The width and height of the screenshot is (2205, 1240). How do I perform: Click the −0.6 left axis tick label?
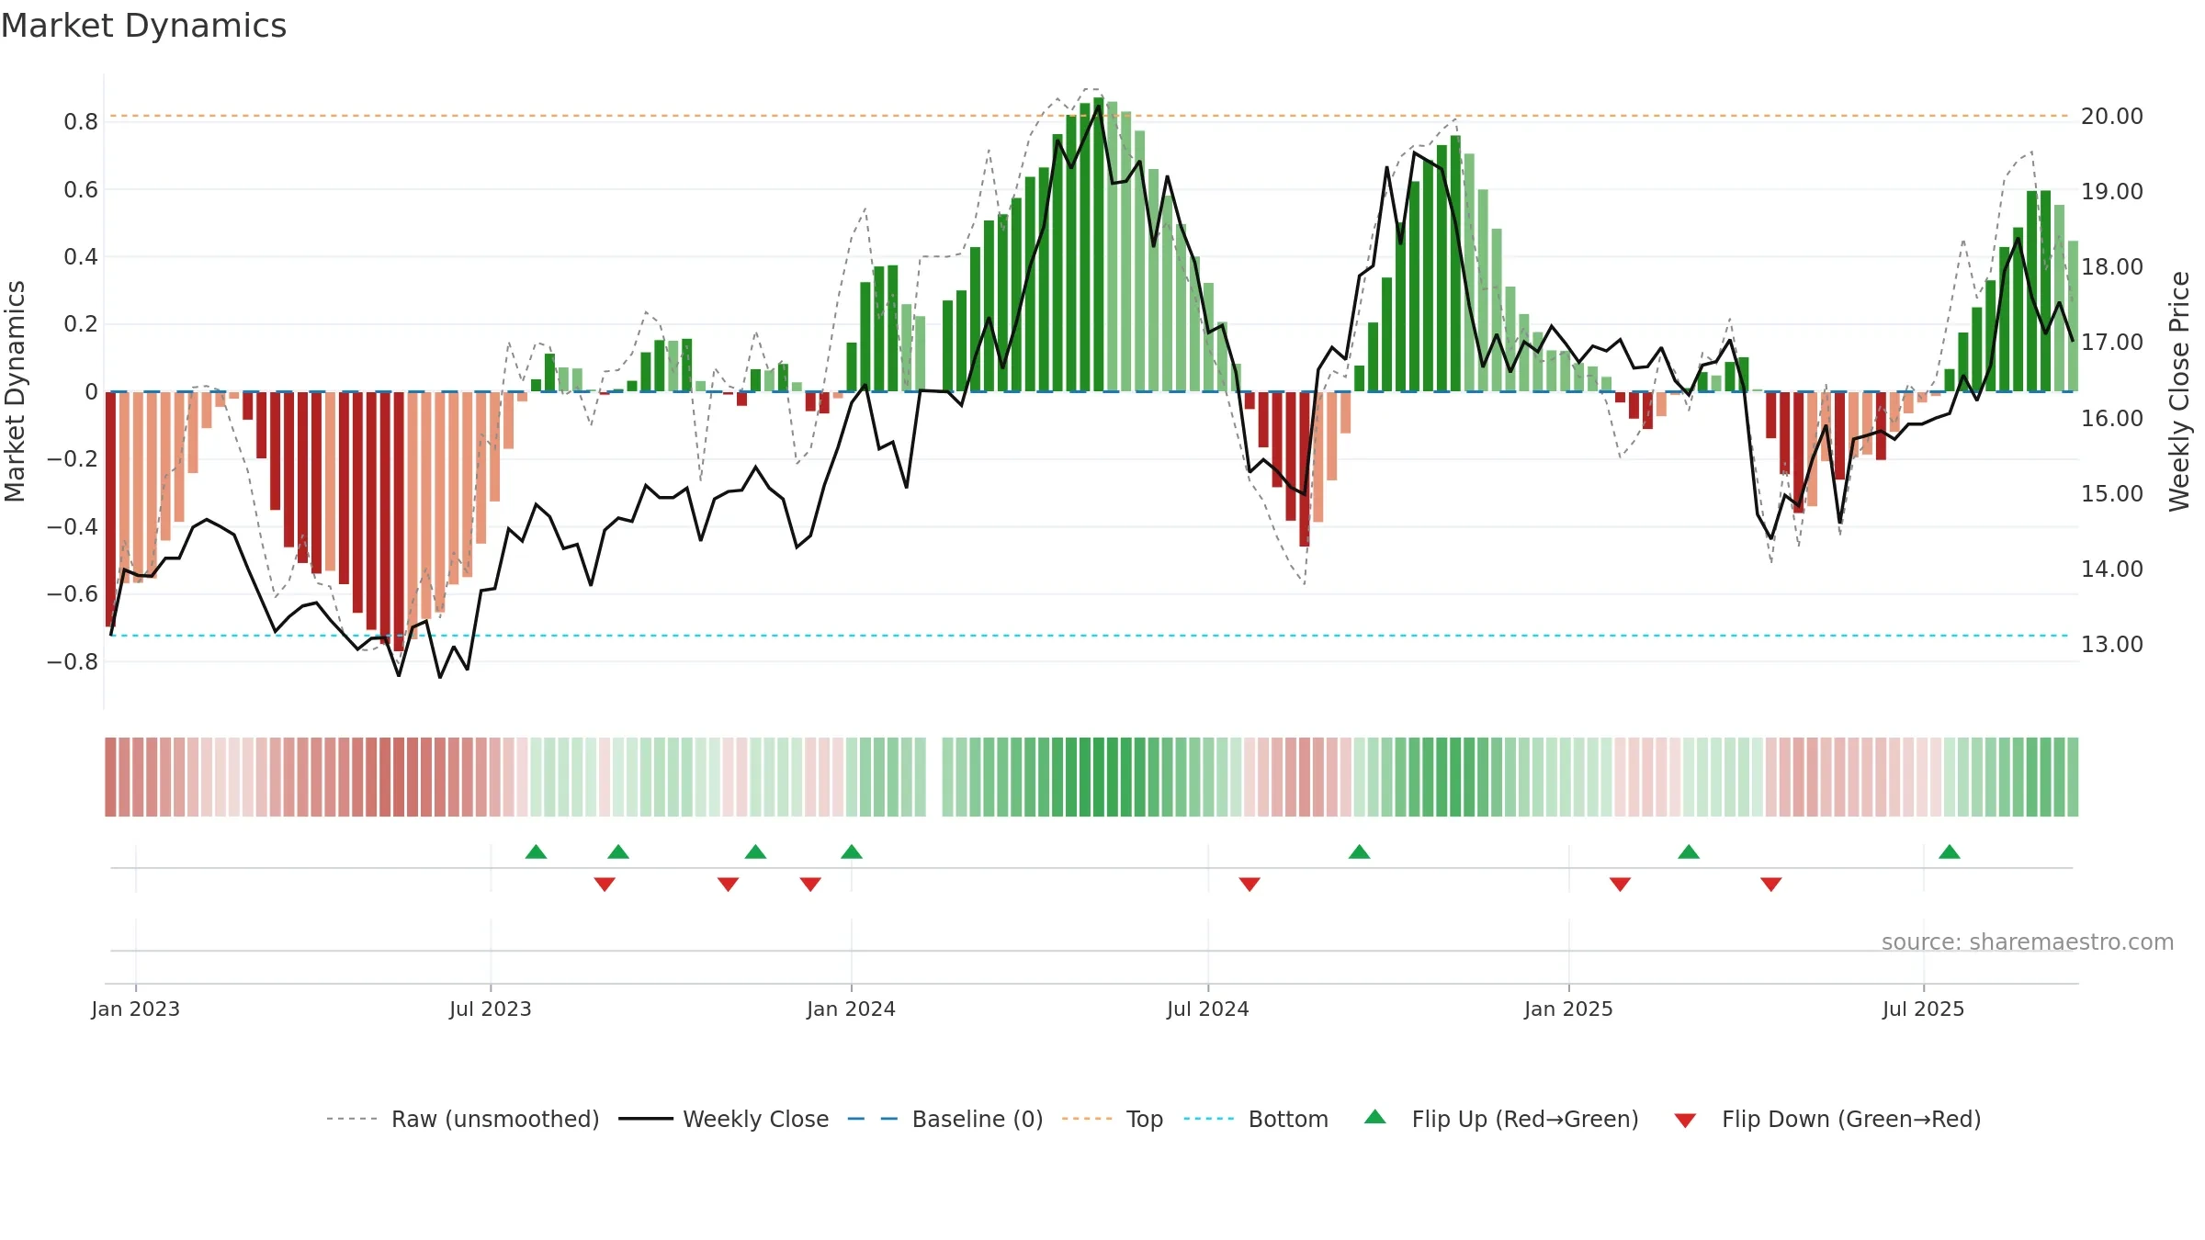(x=73, y=594)
